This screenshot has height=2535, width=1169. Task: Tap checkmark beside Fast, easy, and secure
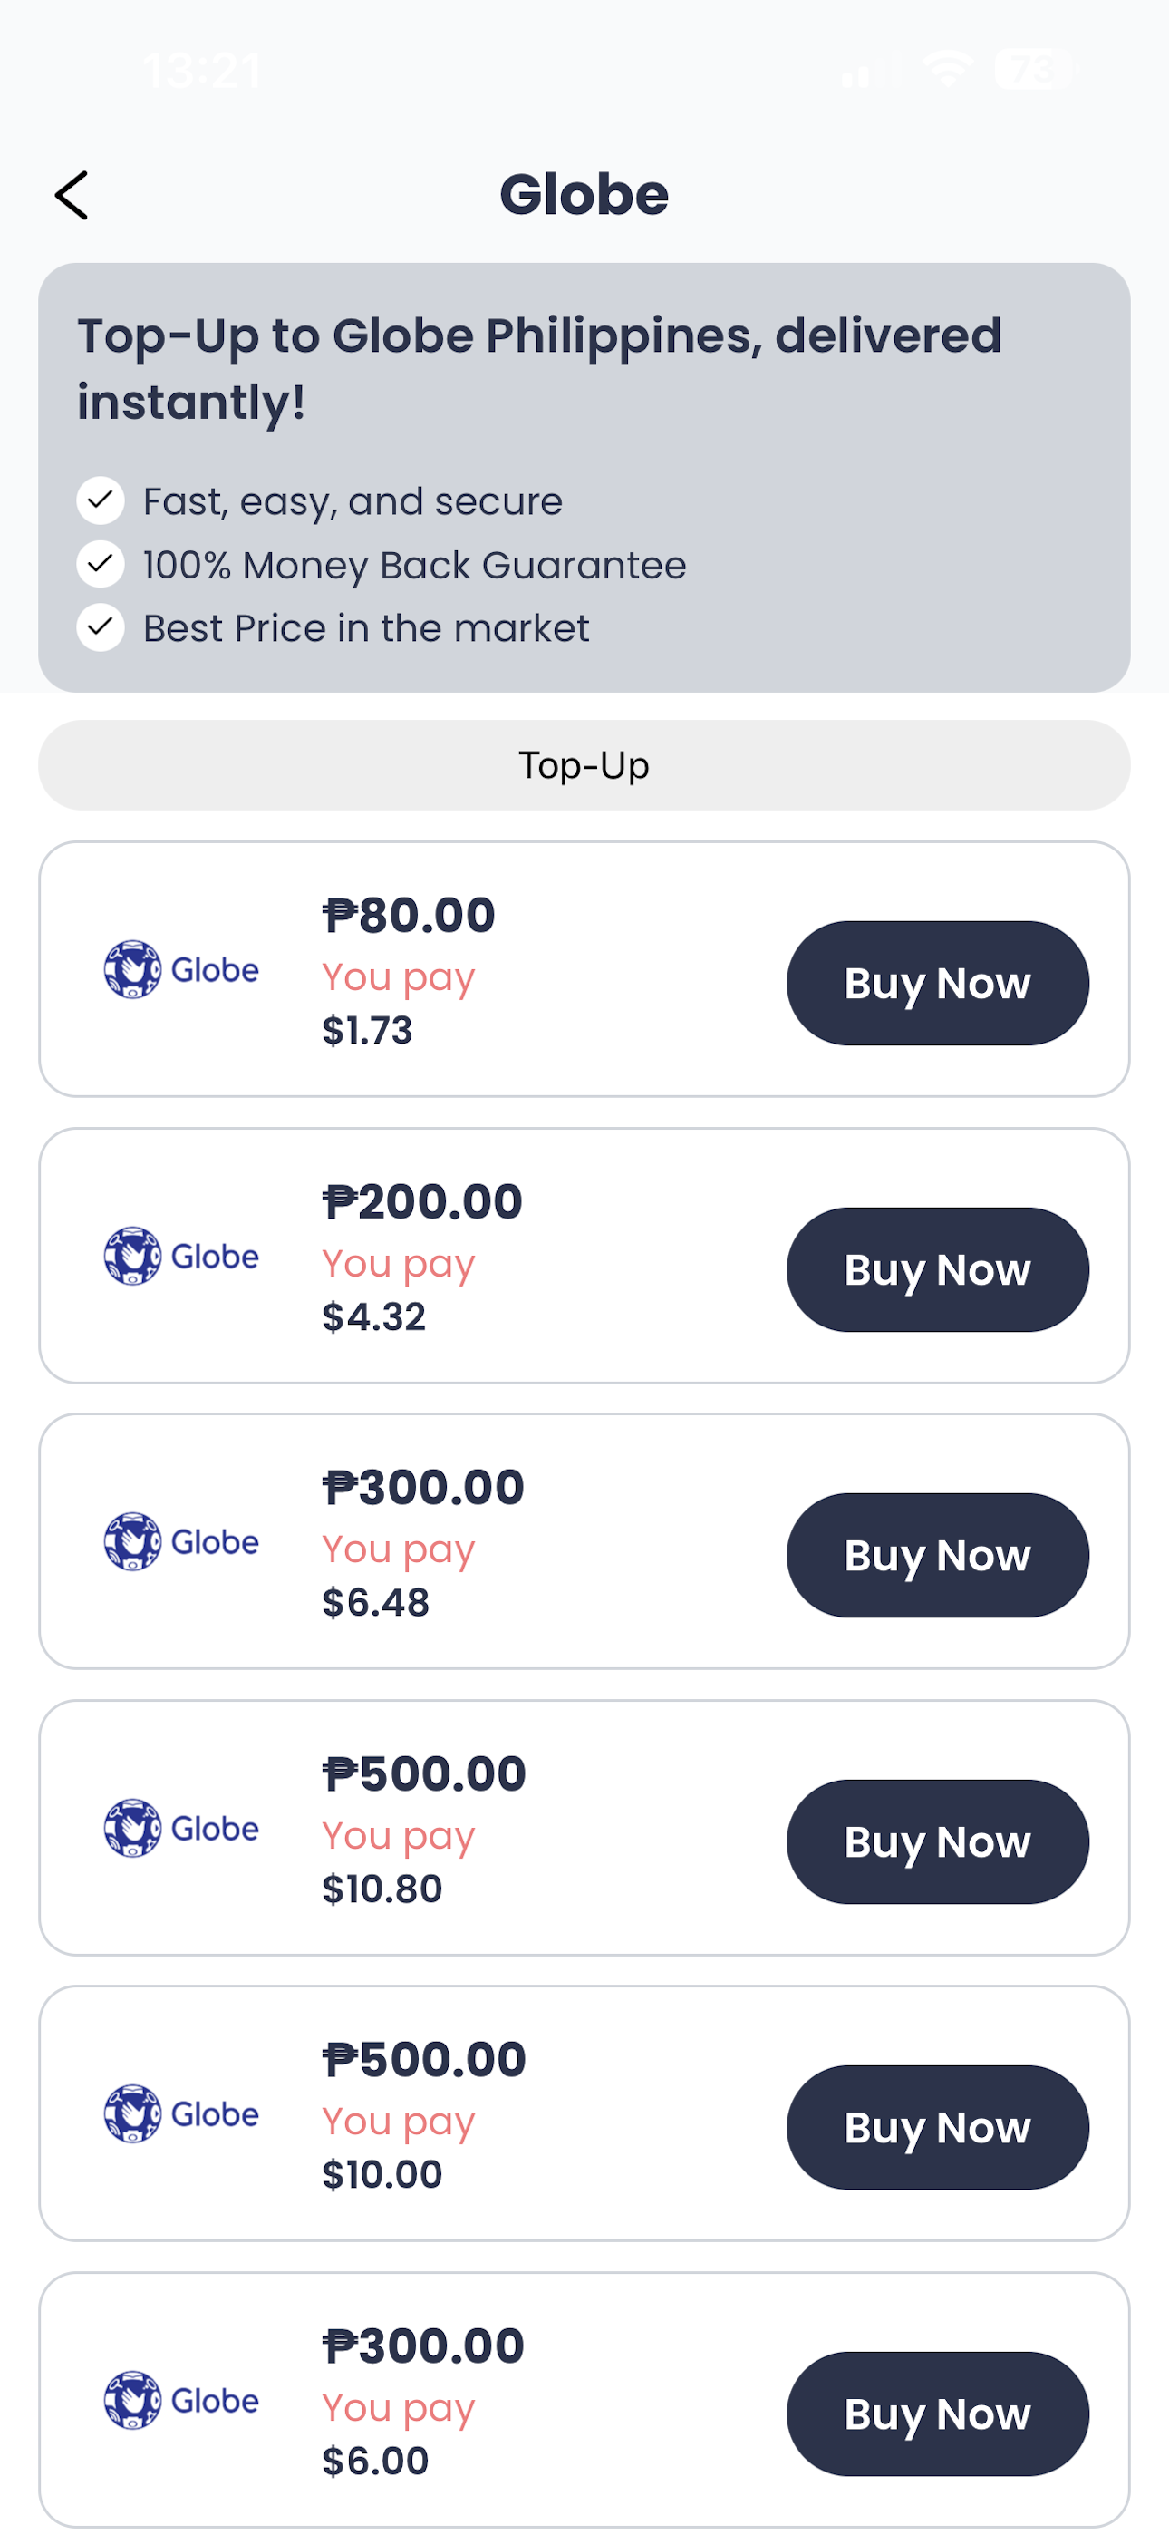point(101,500)
